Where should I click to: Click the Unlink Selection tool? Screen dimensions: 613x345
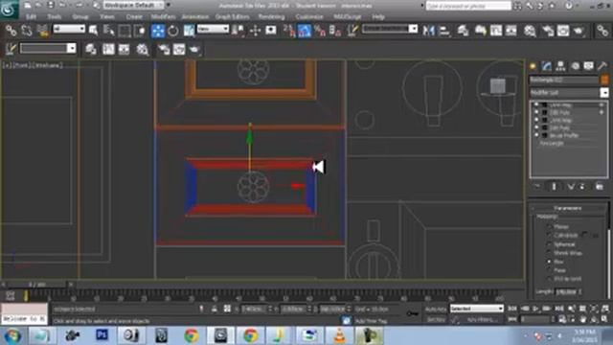[27, 30]
